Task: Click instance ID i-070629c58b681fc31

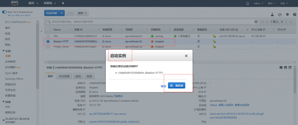Action: pos(86,36)
